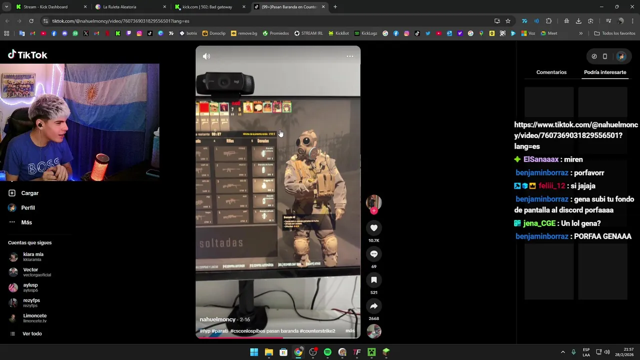Open the #counterstrike2 hashtag

pos(317,331)
